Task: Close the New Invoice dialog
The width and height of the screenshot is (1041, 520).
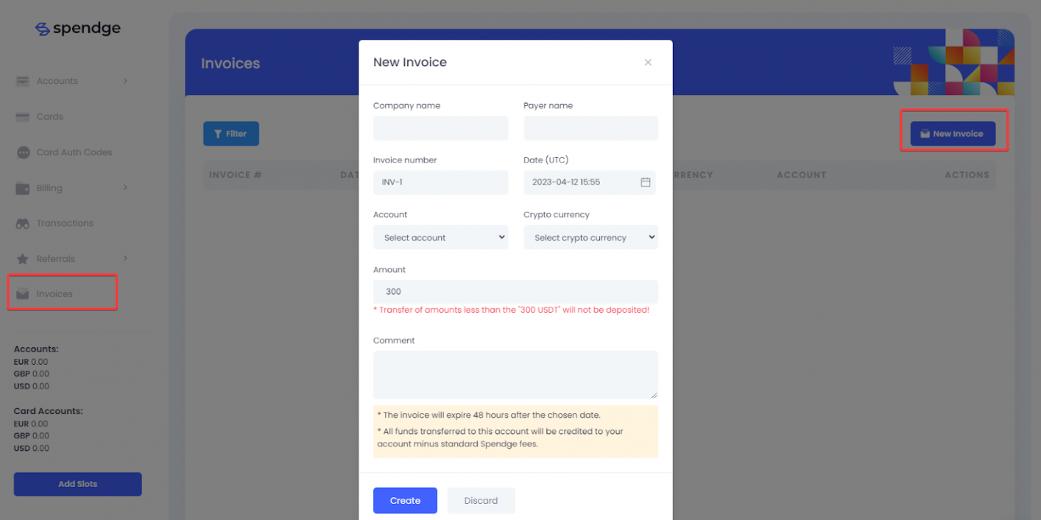Action: pyautogui.click(x=648, y=63)
